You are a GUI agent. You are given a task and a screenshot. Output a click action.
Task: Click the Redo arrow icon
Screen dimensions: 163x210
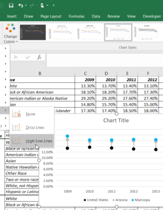point(32,5)
